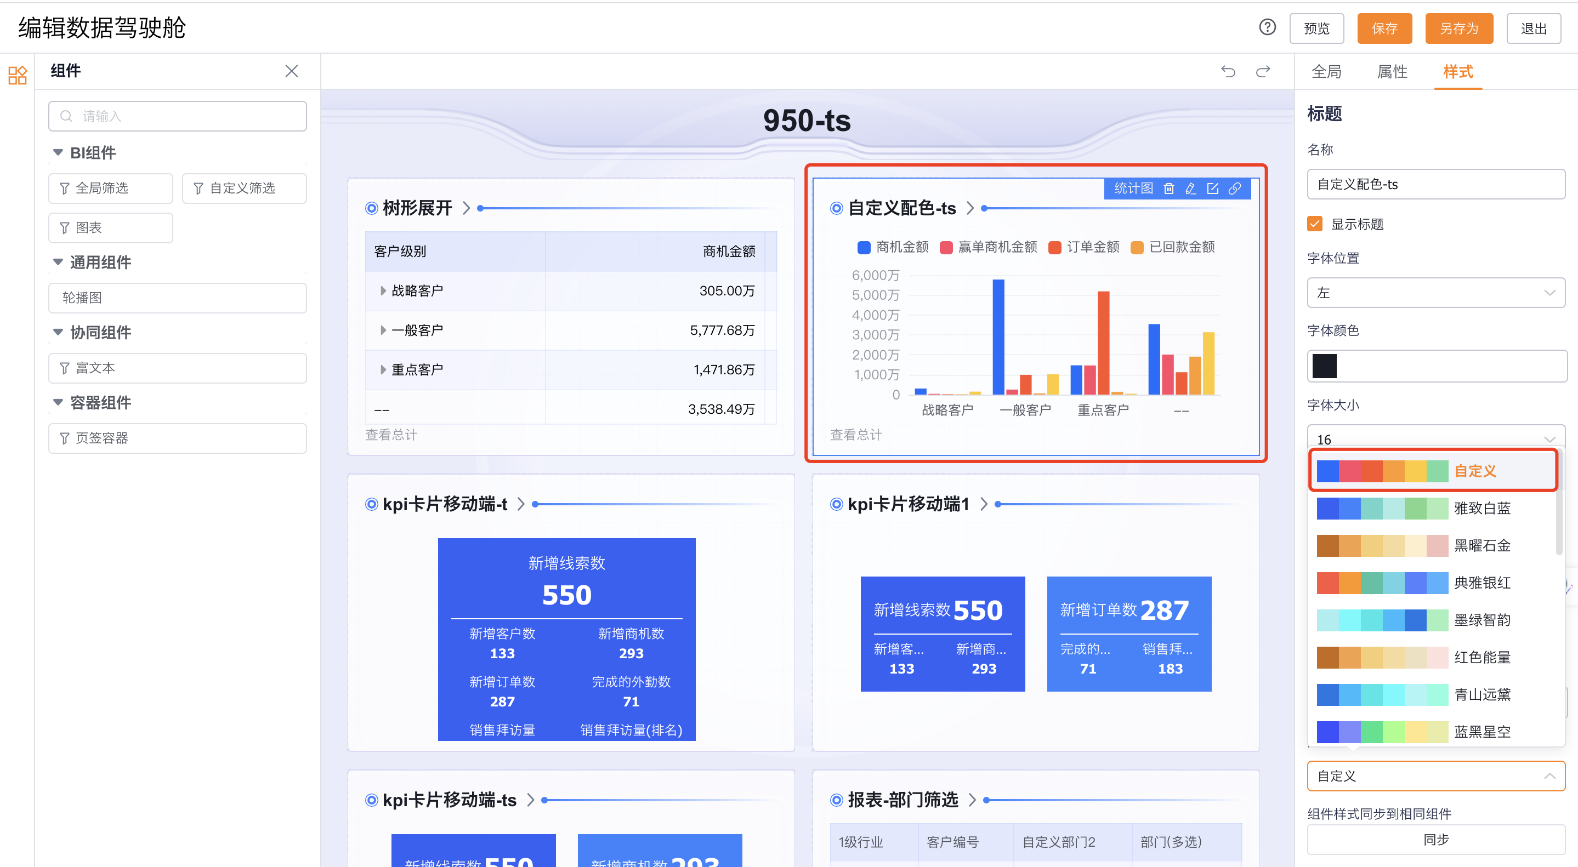Click the pencil rename icon on chart
The height and width of the screenshot is (867, 1578).
(x=1190, y=189)
